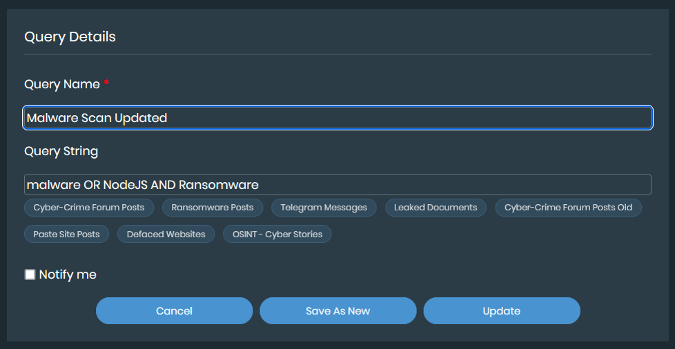Click the divider line under Query Details
The image size is (675, 349).
coord(337,54)
